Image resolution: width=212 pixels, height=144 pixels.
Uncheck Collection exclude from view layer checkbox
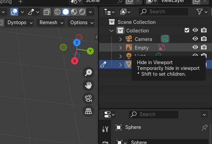[187, 30]
